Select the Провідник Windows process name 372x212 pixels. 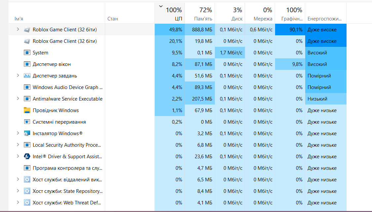[x=56, y=110]
